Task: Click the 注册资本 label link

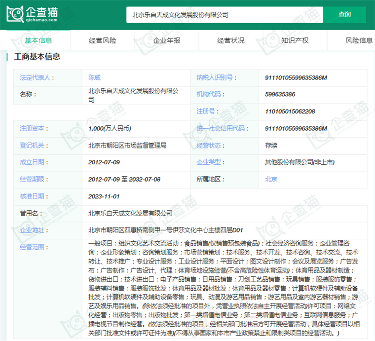Action: click(x=32, y=129)
